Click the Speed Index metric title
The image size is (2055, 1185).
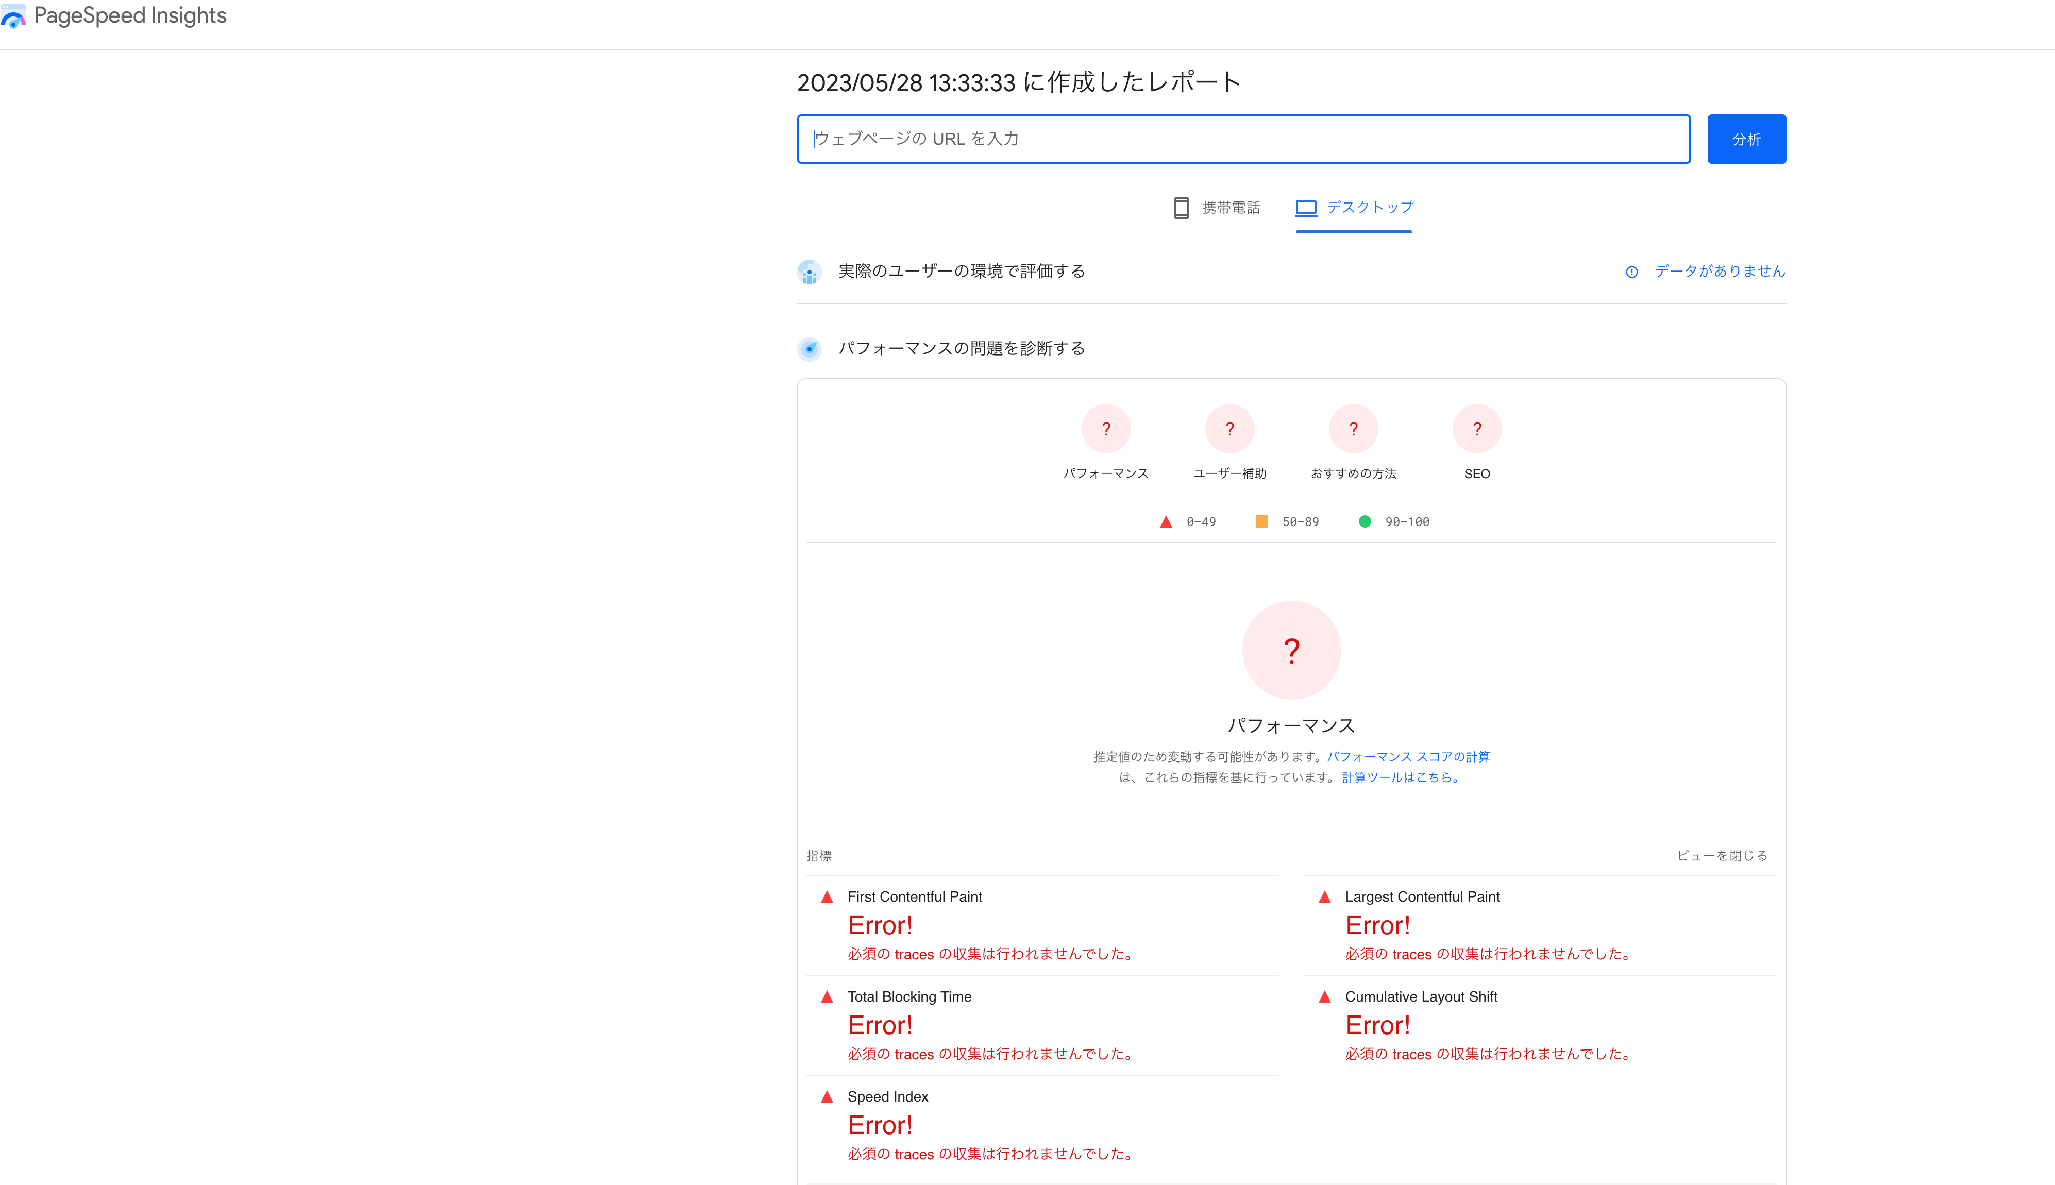click(x=888, y=1097)
